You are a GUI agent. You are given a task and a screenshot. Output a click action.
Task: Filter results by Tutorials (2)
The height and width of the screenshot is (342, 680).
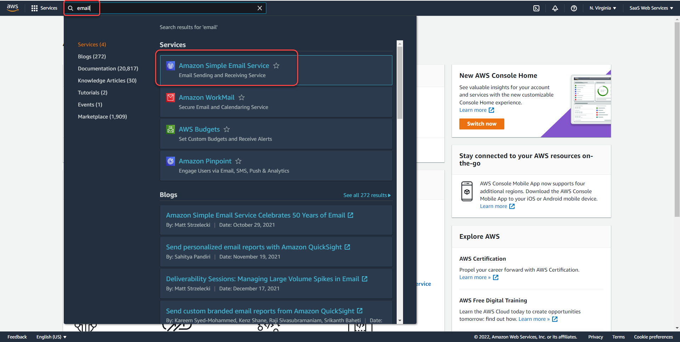pos(92,93)
